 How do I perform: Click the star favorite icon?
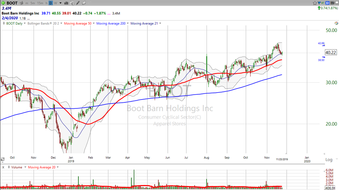pyautogui.click(x=315, y=3)
